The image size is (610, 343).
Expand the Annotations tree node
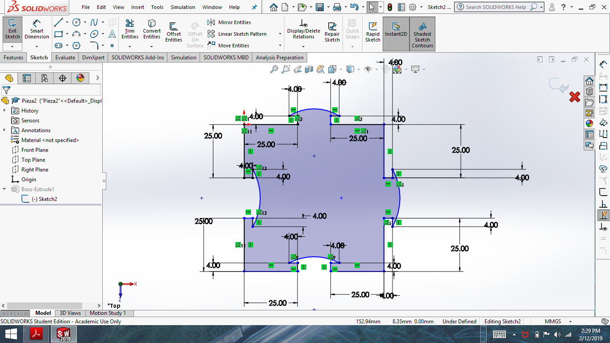[x=4, y=130]
